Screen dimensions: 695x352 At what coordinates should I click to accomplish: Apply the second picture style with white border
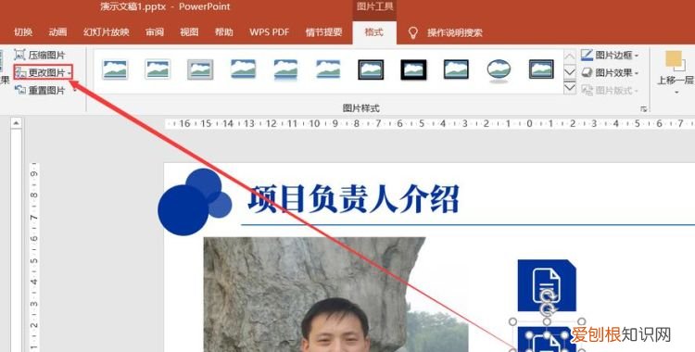158,69
